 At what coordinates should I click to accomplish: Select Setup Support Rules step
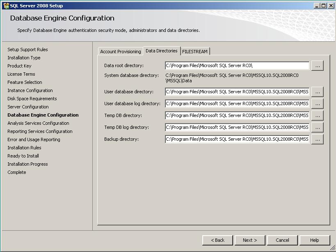(27, 49)
